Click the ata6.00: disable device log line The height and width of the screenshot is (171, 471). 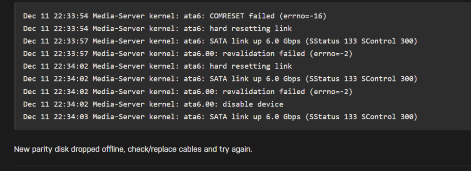(x=153, y=104)
